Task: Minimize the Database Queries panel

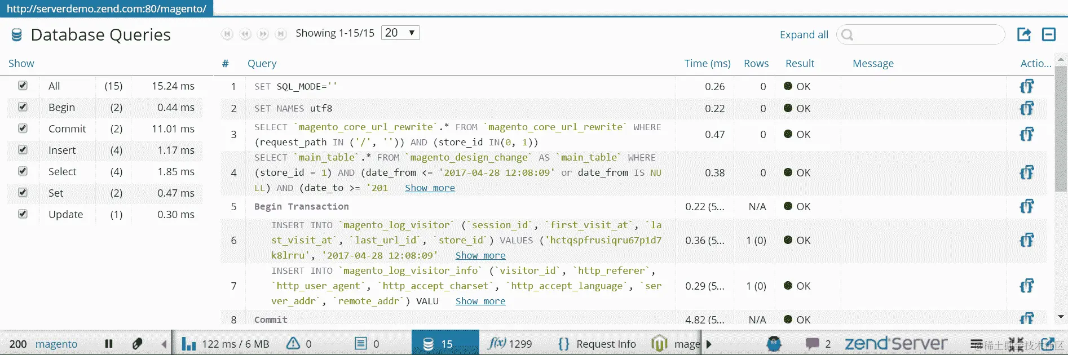Action: coord(1049,34)
